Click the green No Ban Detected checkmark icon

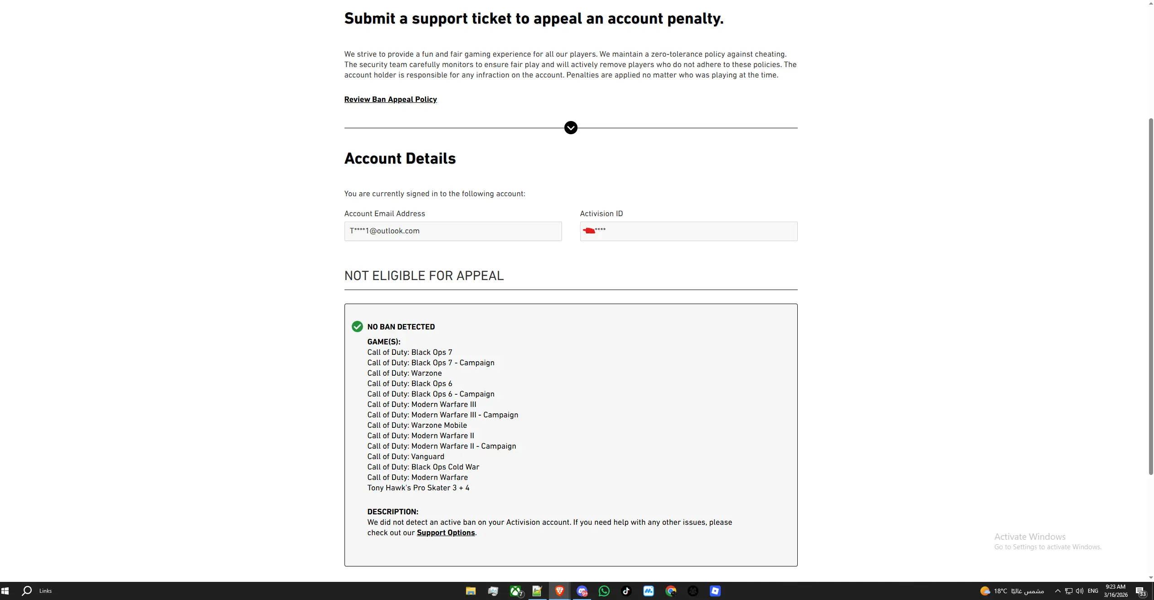357,327
